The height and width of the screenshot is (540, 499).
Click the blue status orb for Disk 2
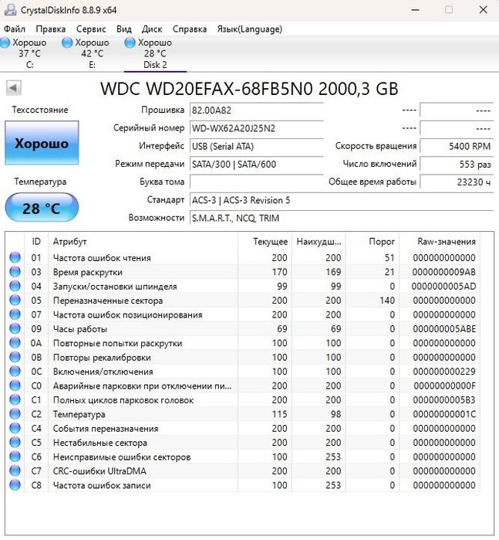click(130, 42)
